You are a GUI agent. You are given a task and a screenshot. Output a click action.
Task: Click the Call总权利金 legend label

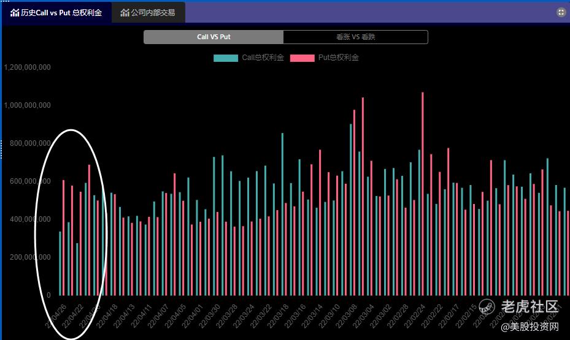[263, 58]
